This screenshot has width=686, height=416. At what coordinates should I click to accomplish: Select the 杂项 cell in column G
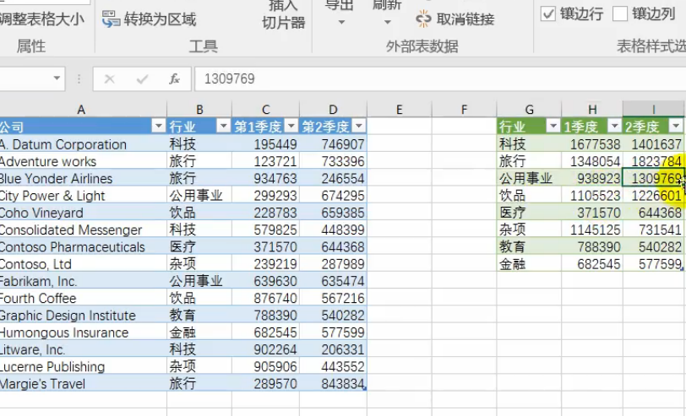click(529, 230)
